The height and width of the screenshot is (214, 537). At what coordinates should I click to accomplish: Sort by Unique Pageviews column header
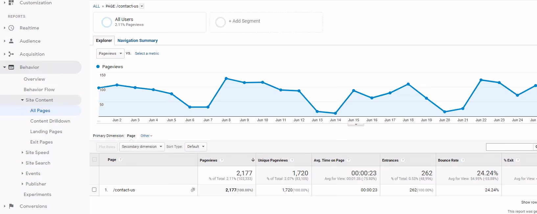point(273,160)
